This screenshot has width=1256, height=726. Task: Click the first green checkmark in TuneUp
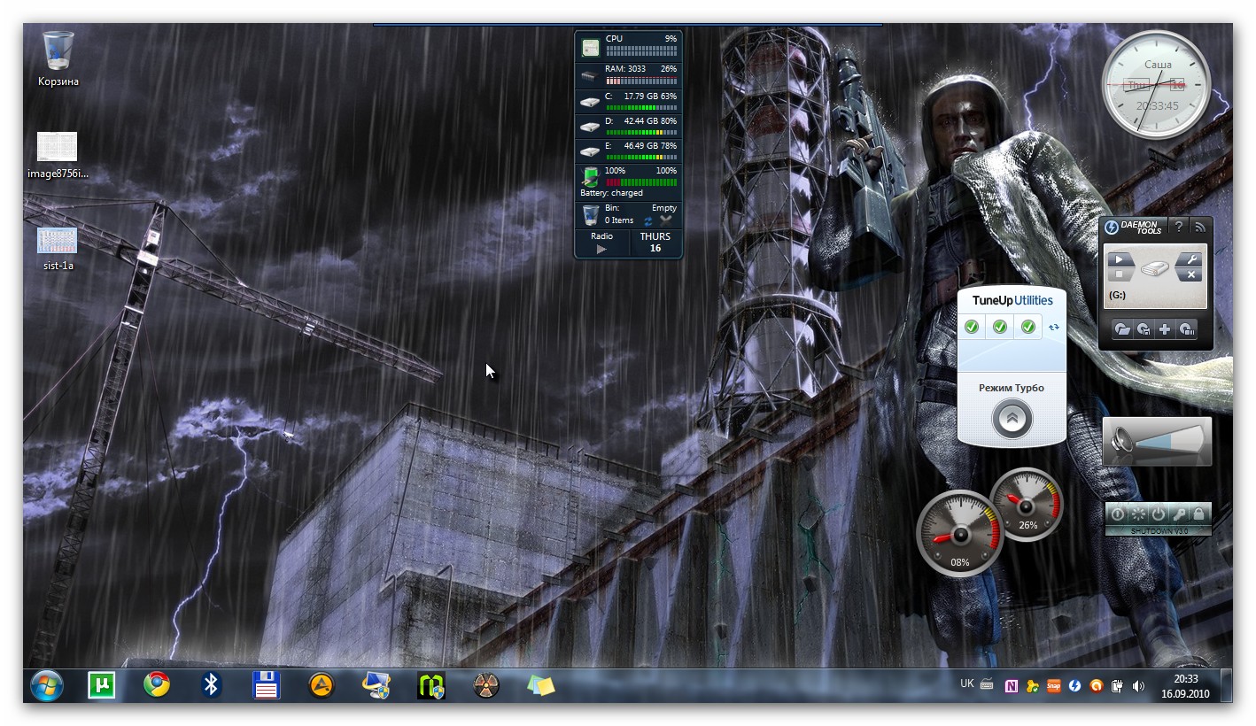pos(972,328)
